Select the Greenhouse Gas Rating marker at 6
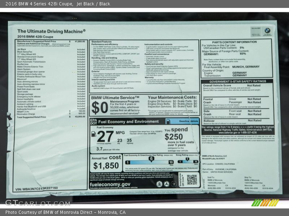This screenshot has width=289, height=216. click(x=151, y=159)
